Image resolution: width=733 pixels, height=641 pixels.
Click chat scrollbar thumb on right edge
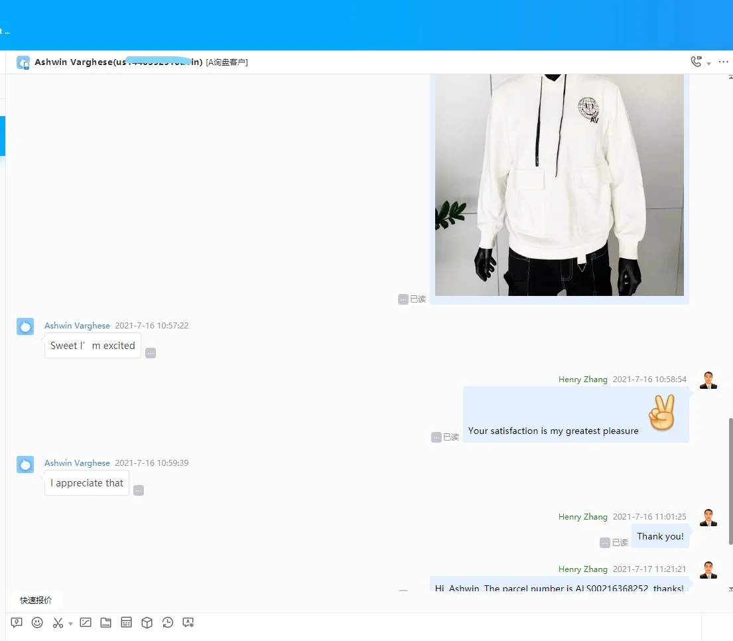pos(730,482)
